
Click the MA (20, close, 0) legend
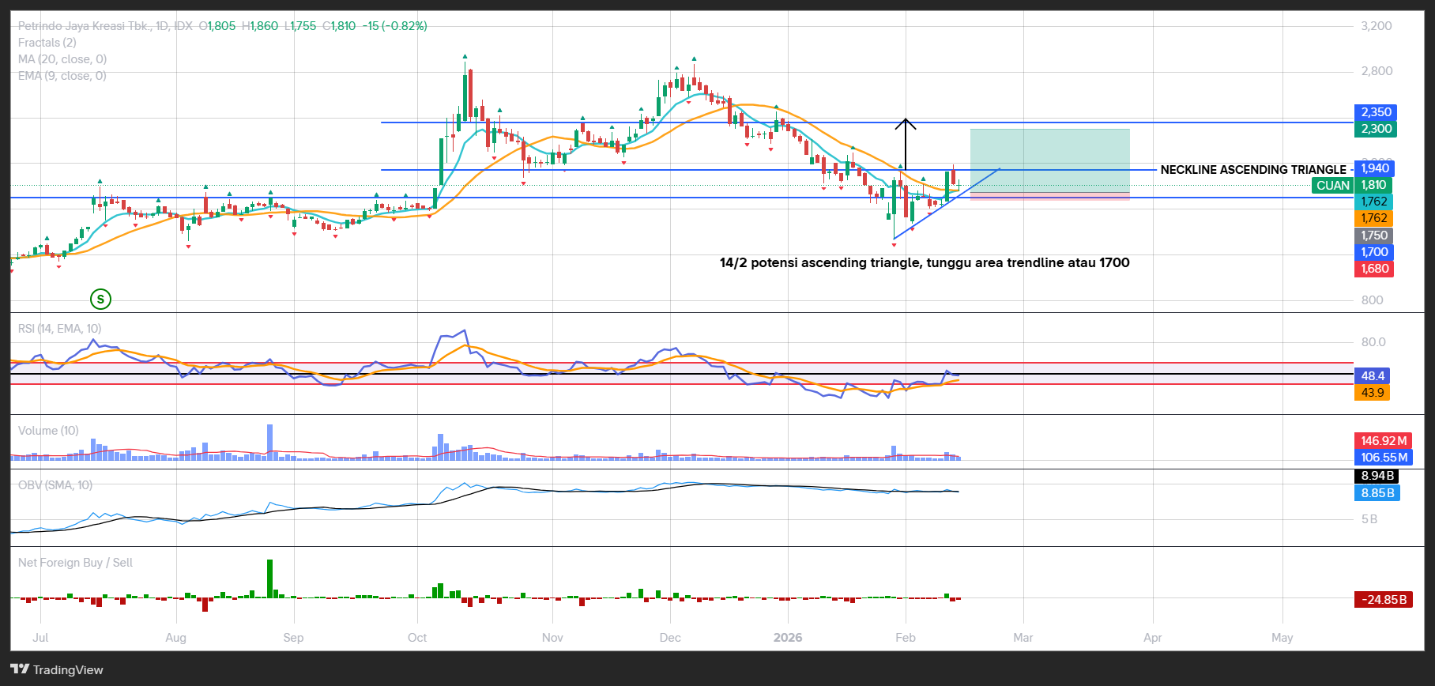pyautogui.click(x=62, y=59)
